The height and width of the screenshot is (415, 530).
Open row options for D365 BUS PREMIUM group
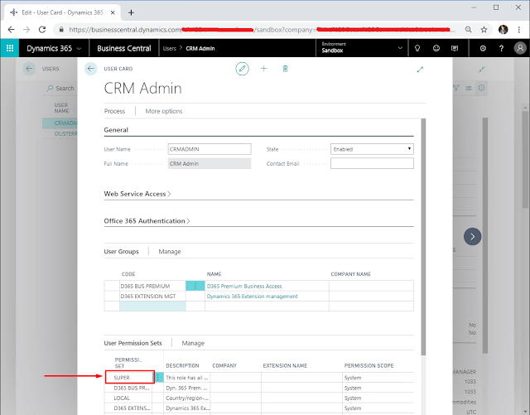click(195, 286)
